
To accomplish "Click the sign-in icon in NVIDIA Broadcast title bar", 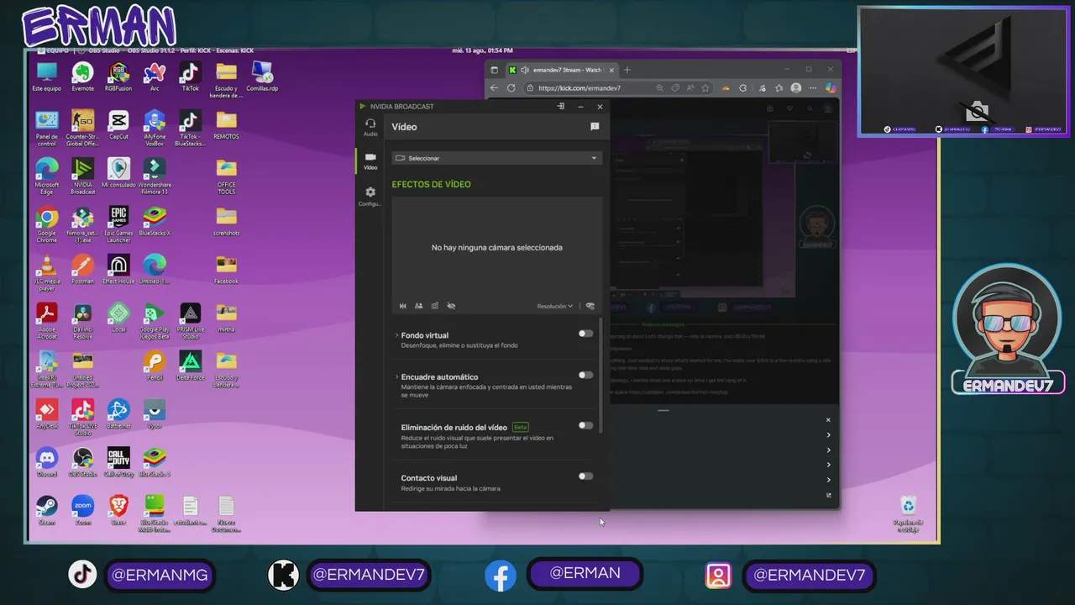I will 560,107.
